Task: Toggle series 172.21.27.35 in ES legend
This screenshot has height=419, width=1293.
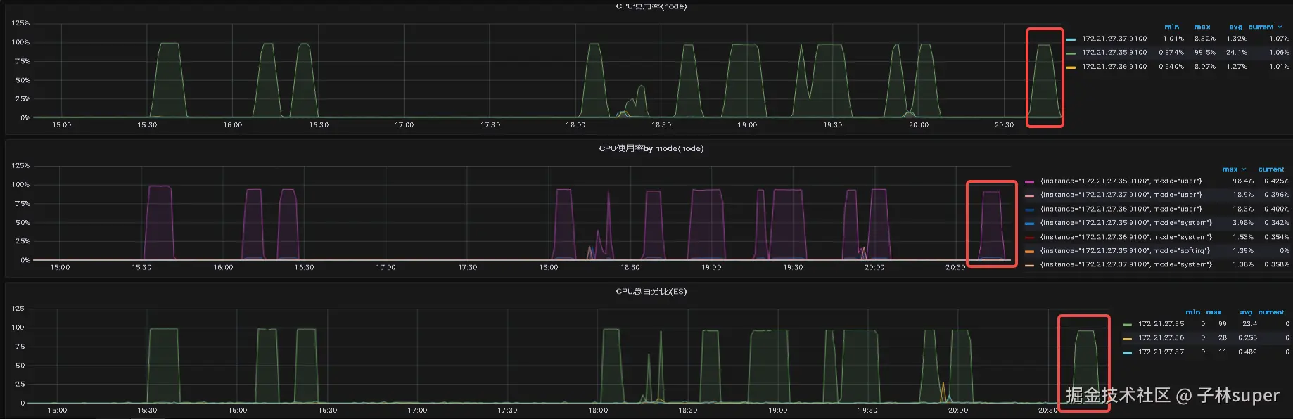Action: click(1161, 324)
